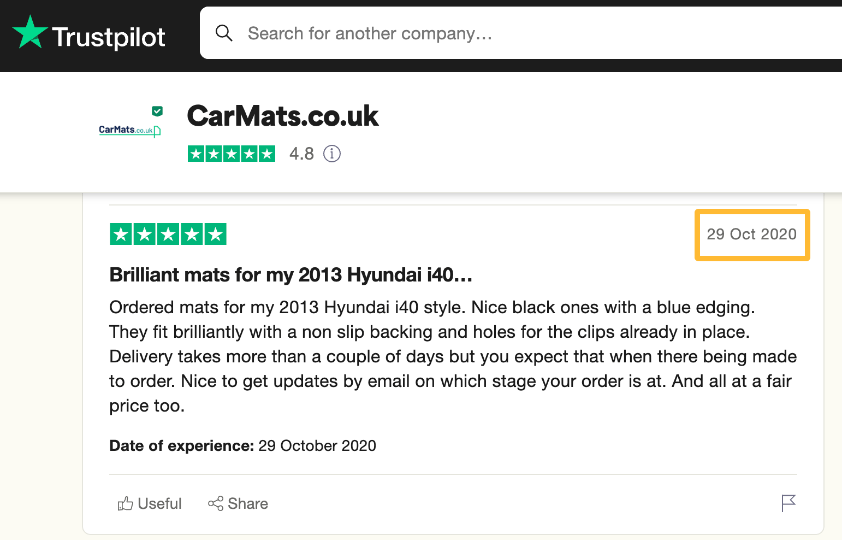
Task: Click the green verified shield badge
Action: (x=157, y=111)
